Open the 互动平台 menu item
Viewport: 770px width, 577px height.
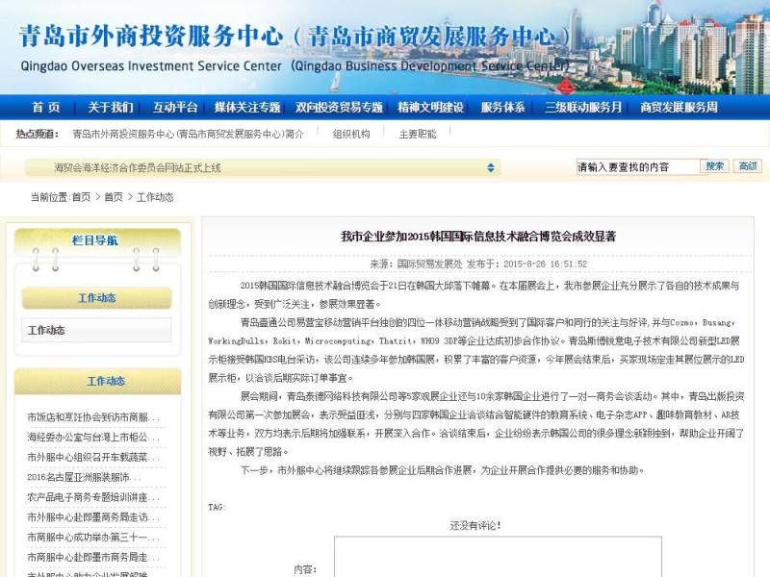coord(173,107)
